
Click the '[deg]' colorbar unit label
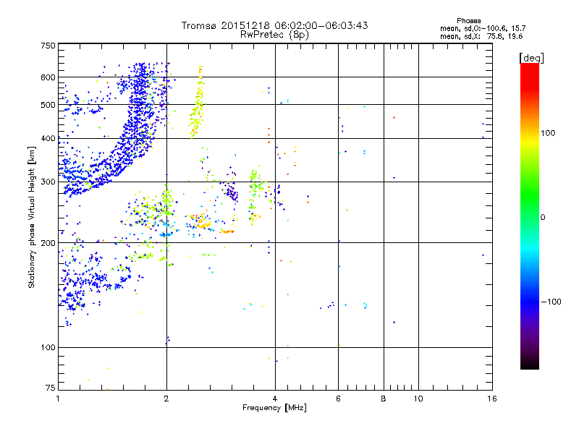click(531, 58)
